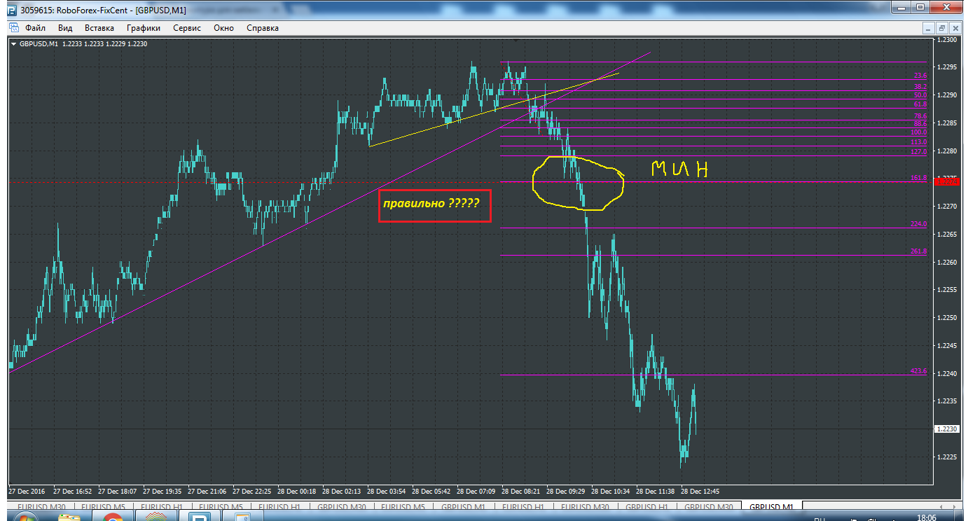Minimize the GBPUSD,M1 chart child window

[929, 28]
